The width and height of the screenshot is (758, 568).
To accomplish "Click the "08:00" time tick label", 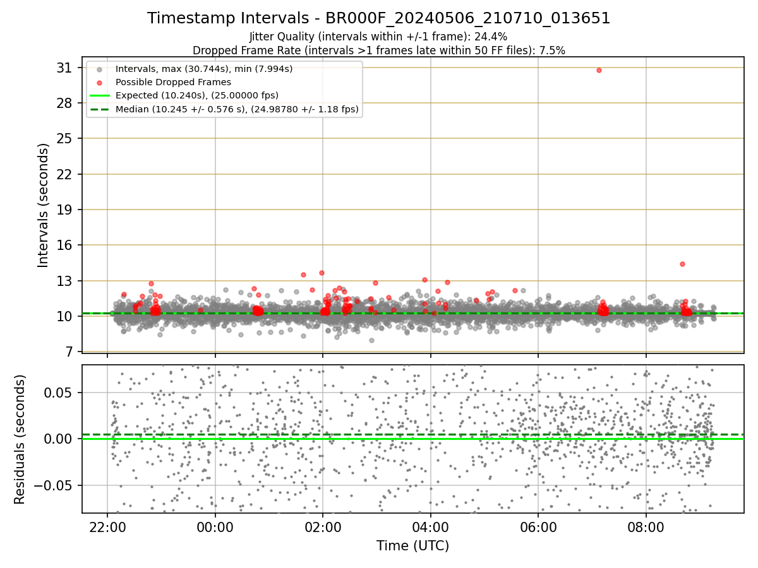I will pos(646,527).
